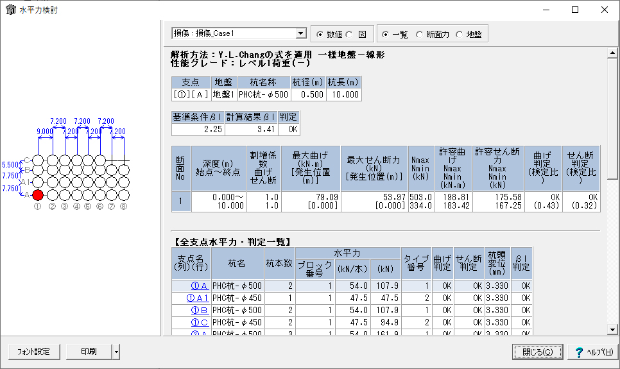
Task: Click the app icon in the title bar
Action: click(x=11, y=10)
